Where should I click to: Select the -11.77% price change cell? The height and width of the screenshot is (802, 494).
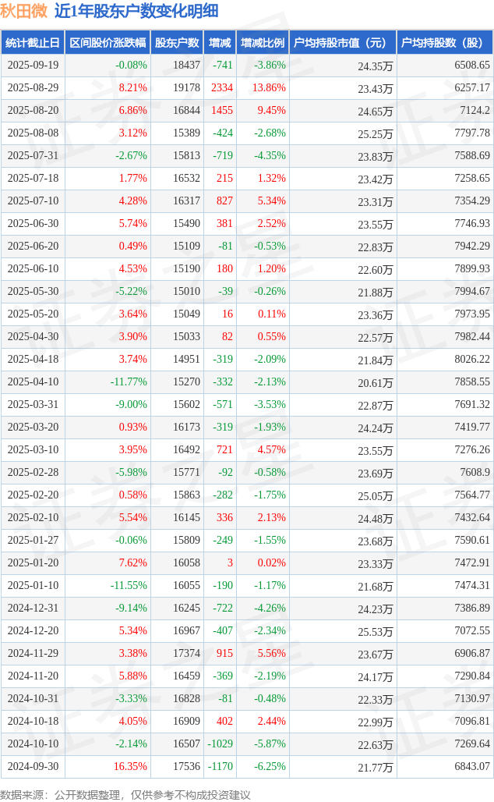tap(129, 382)
